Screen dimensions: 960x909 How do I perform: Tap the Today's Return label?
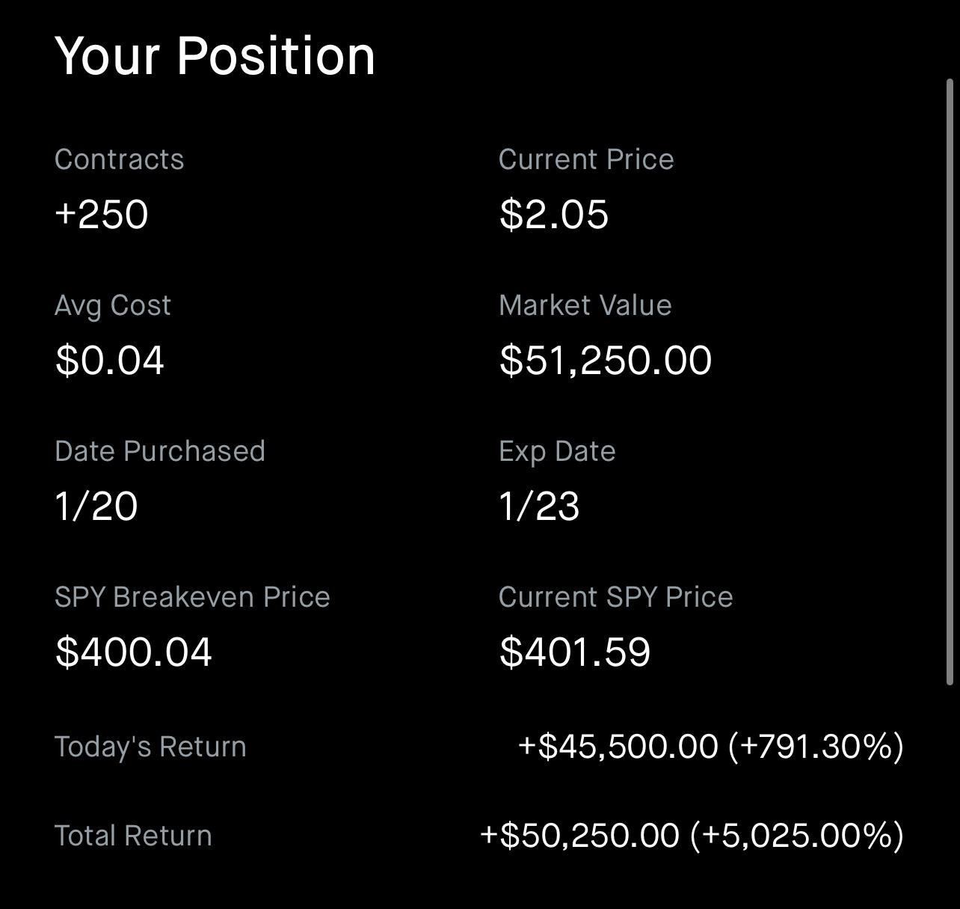tap(150, 747)
